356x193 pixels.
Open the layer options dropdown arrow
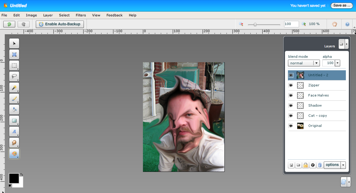(x=343, y=165)
